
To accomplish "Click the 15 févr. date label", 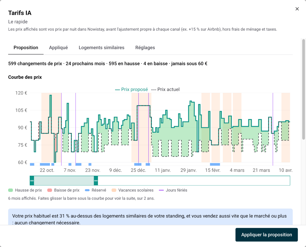I will (213, 170).
